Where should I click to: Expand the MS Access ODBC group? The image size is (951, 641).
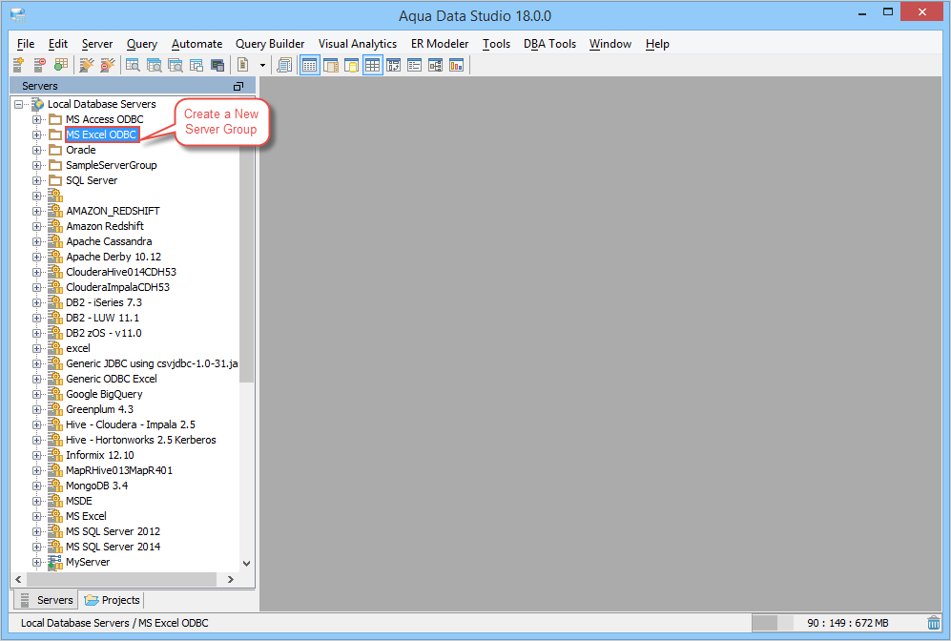37,119
